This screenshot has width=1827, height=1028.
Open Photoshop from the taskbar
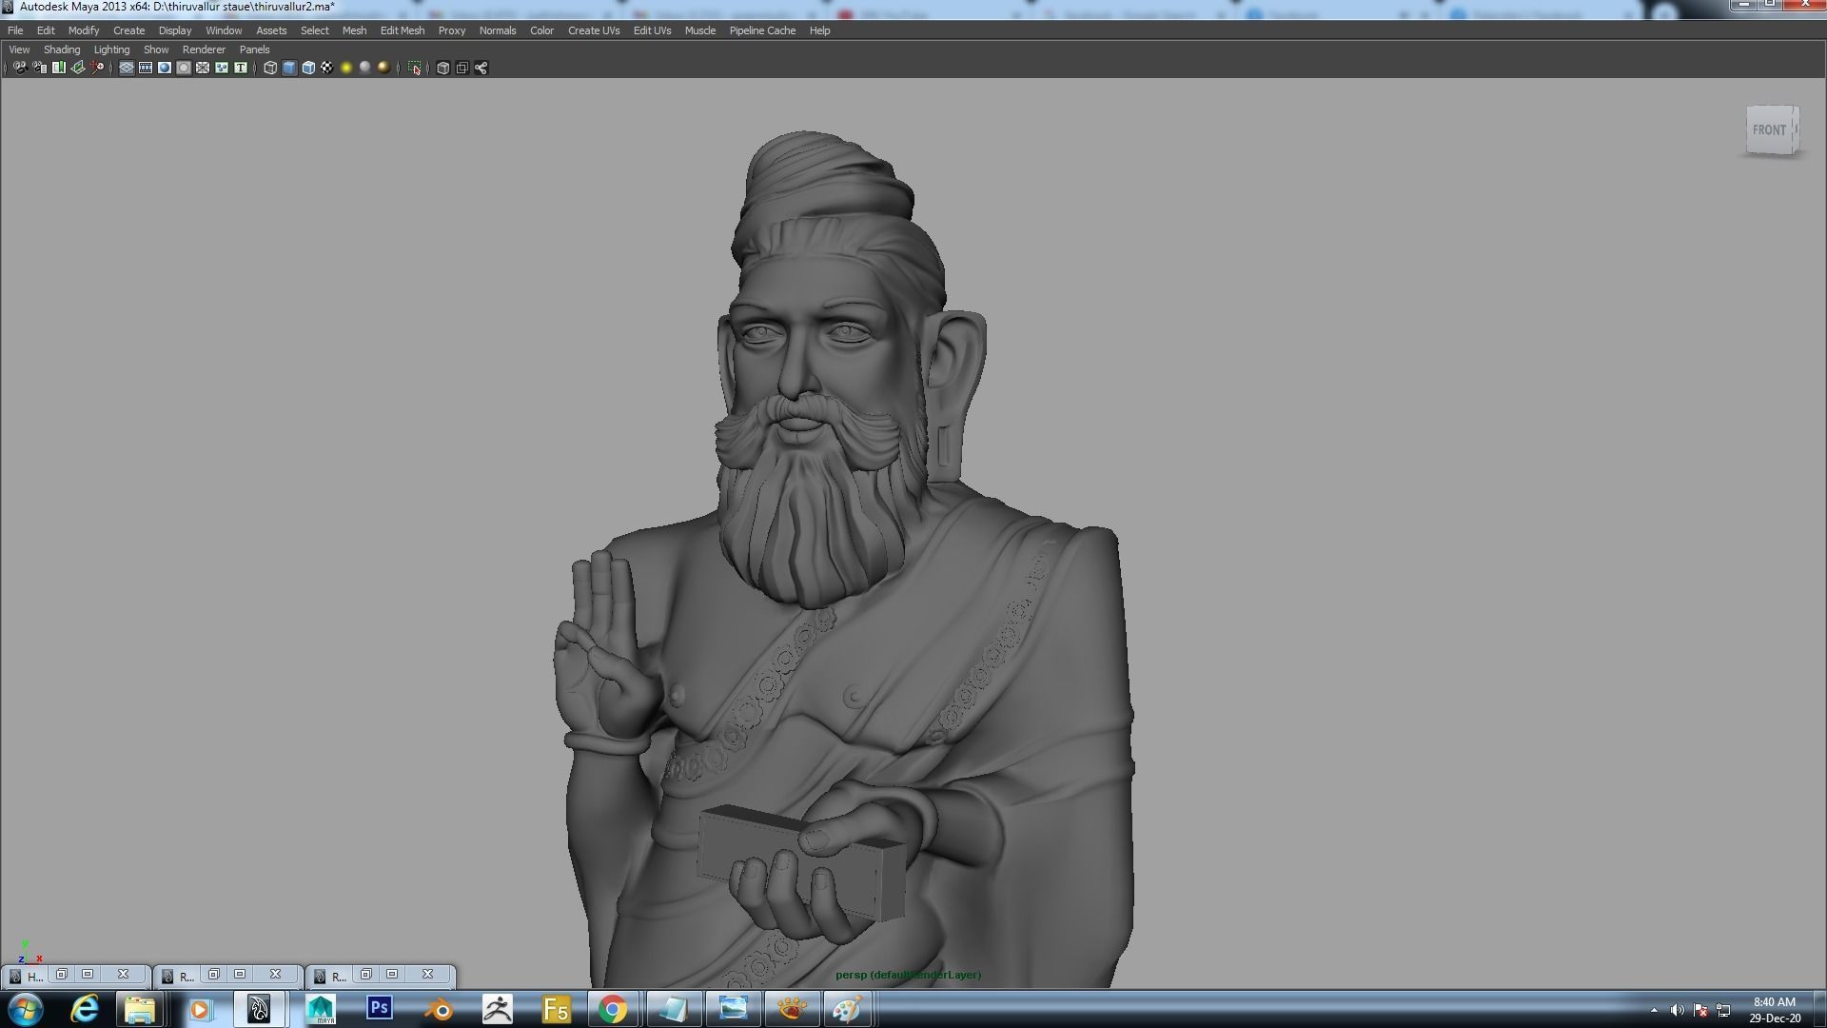pyautogui.click(x=380, y=1008)
